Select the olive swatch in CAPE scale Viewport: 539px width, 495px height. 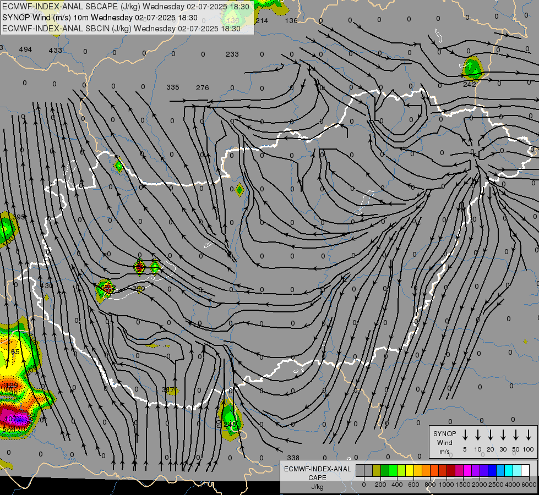[x=377, y=471]
